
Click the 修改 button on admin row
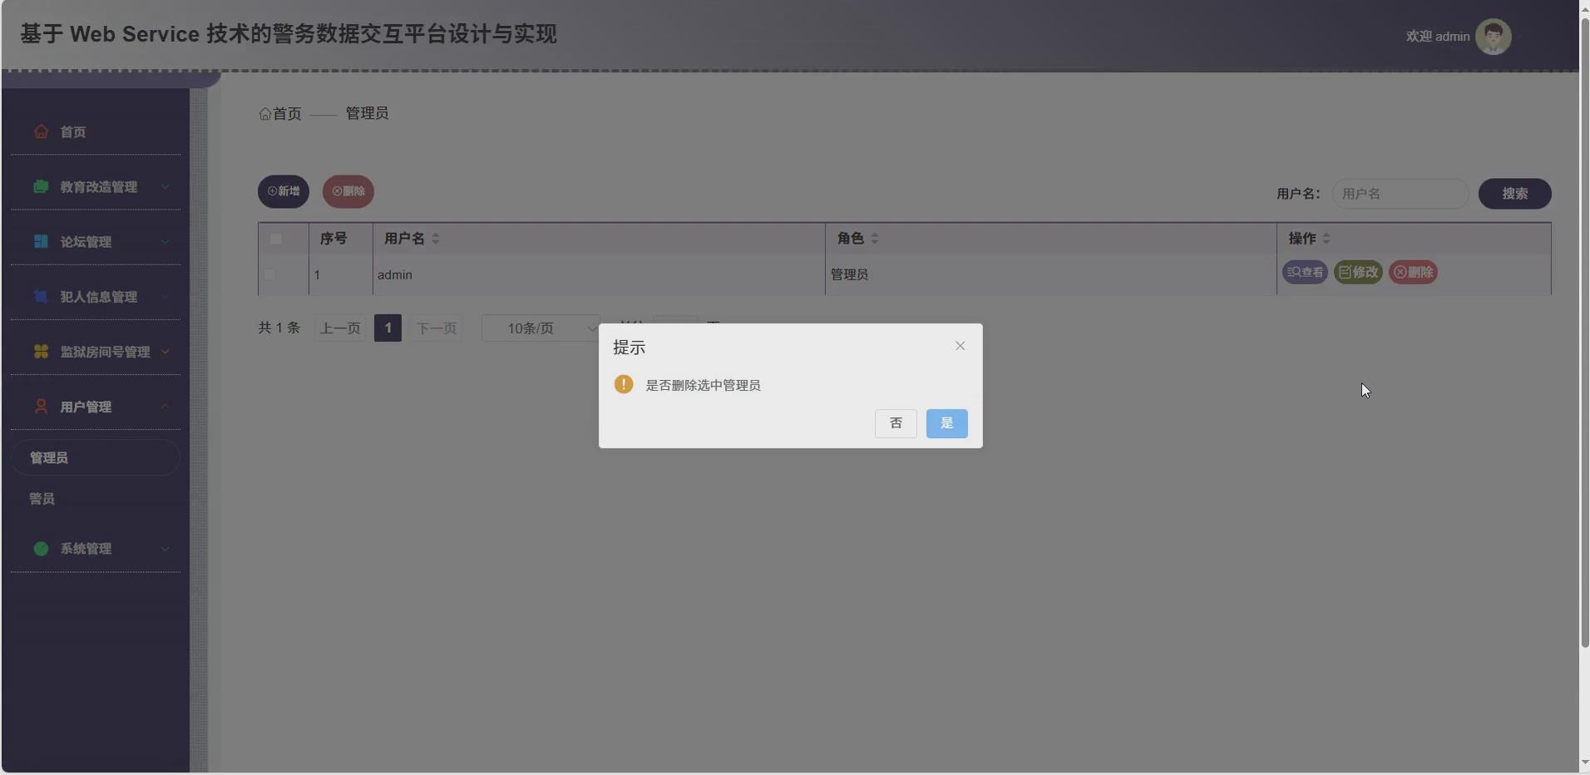click(1358, 273)
